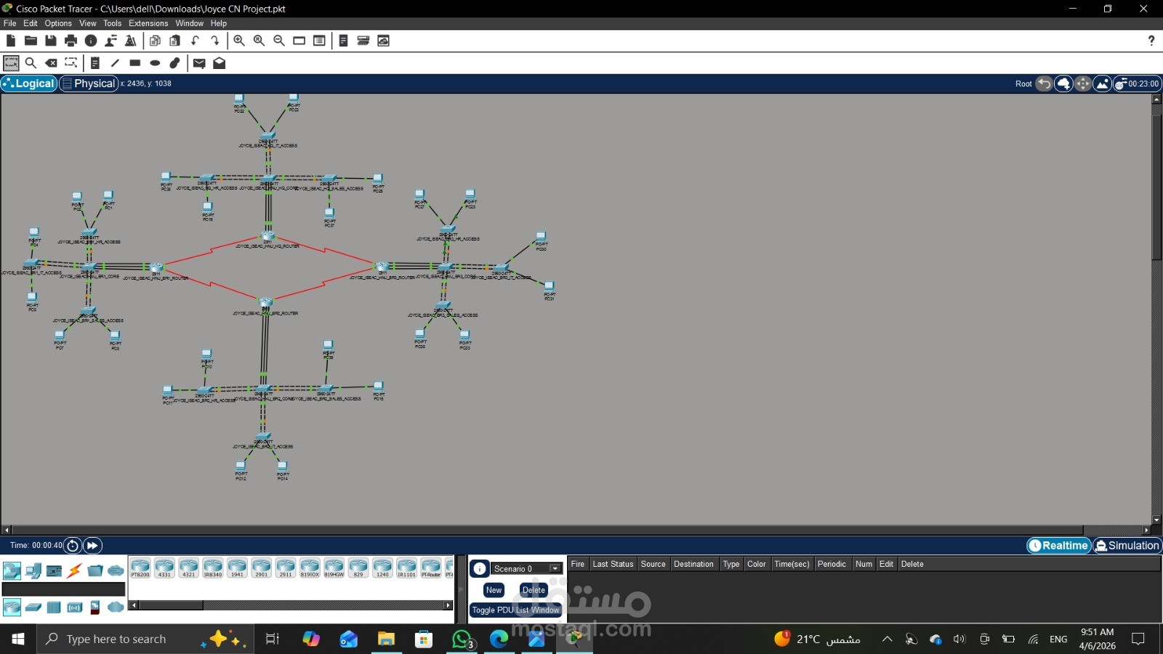Open File Explorer from the taskbar
The height and width of the screenshot is (654, 1163).
[x=386, y=639]
